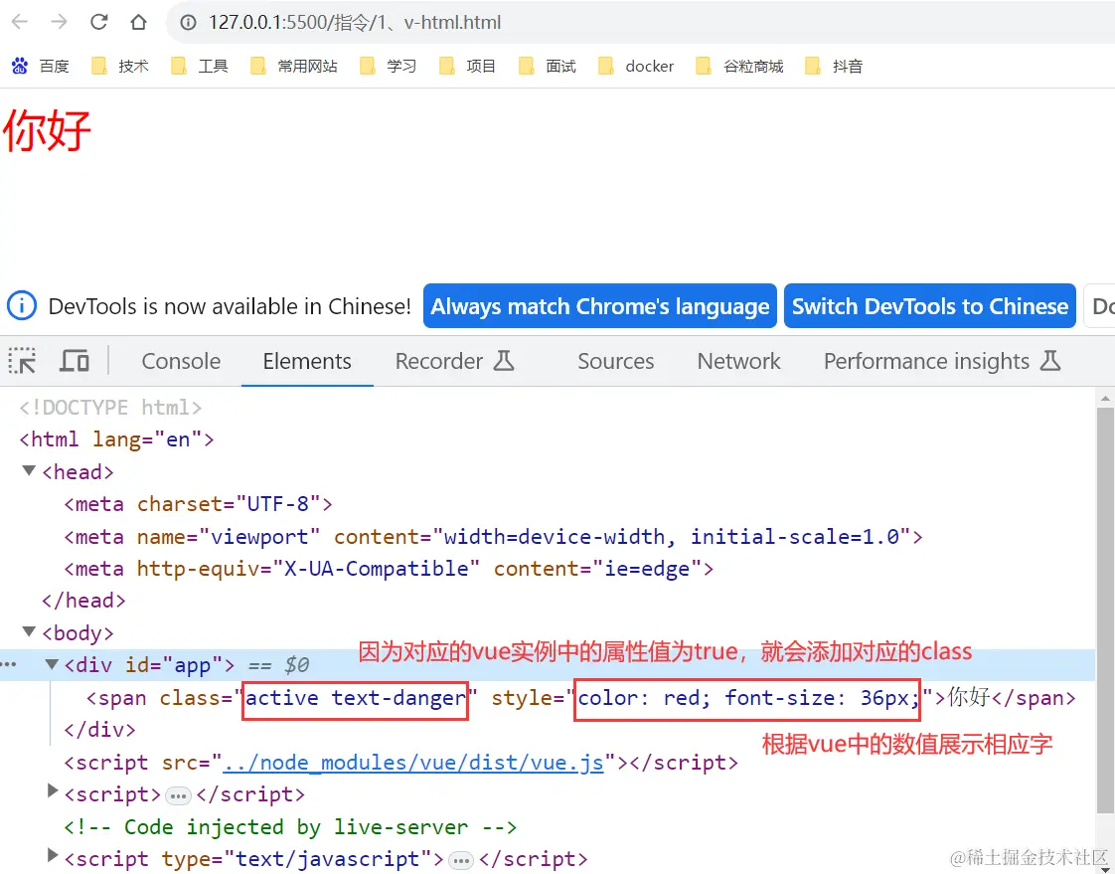
Task: Open the 百度 bookmark
Action: [41, 67]
